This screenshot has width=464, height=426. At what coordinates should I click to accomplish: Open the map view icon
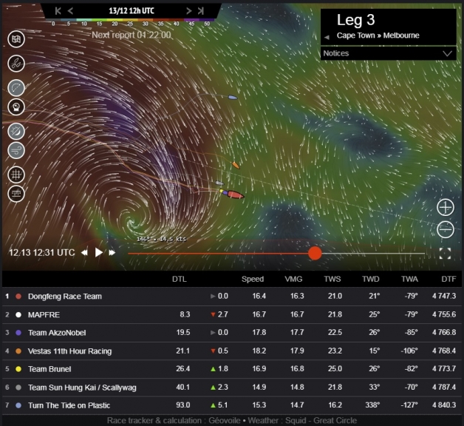16,38
